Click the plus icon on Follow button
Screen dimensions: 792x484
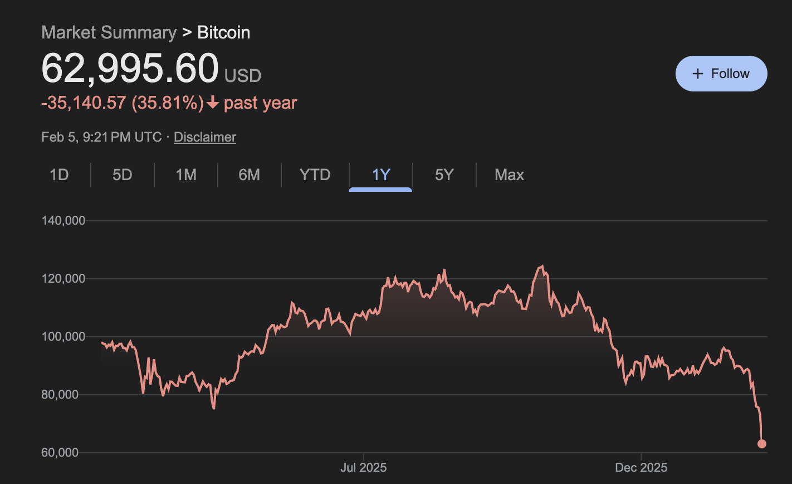pyautogui.click(x=697, y=74)
